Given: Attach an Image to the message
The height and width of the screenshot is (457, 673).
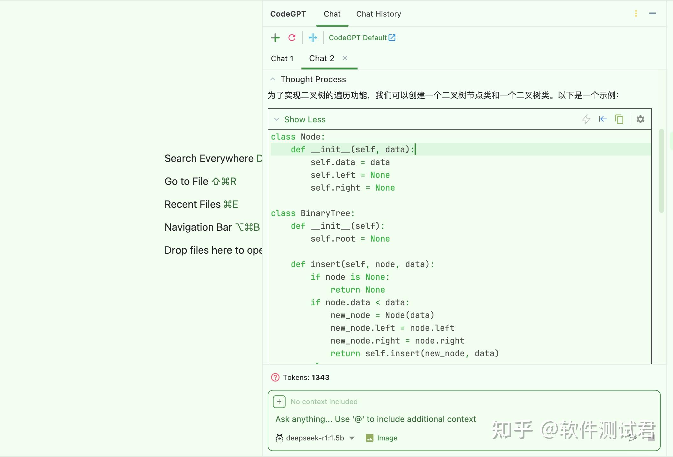Looking at the screenshot, I should pos(382,438).
